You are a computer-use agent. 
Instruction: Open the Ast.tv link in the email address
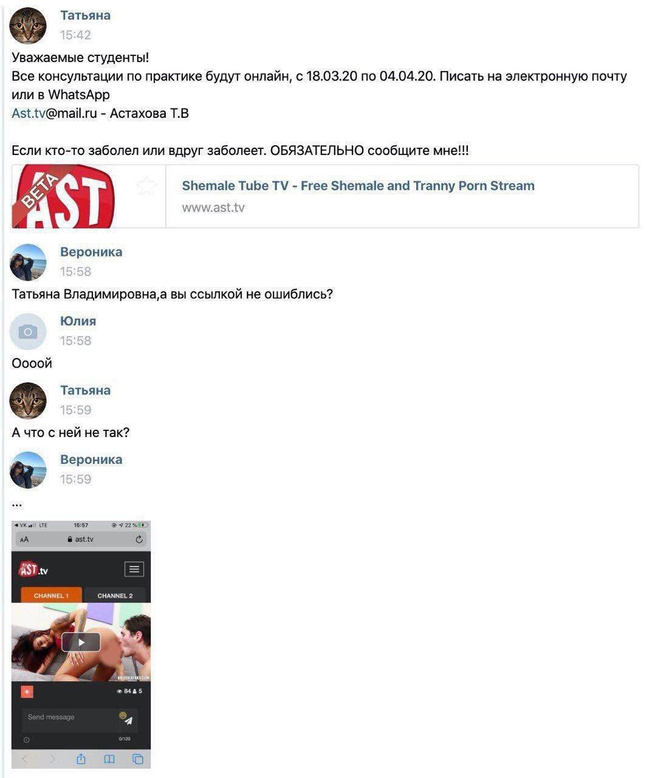(x=29, y=113)
